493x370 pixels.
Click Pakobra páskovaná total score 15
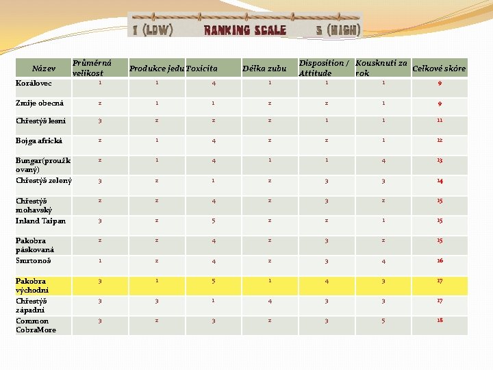coord(440,241)
